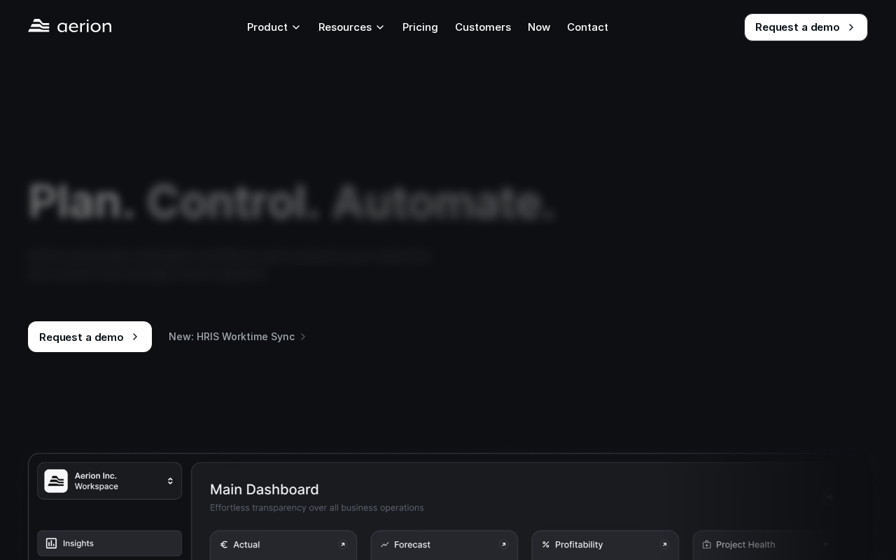The image size is (896, 560).
Task: Click the 'Plan. Control. Automate.' headline
Action: coord(292,203)
